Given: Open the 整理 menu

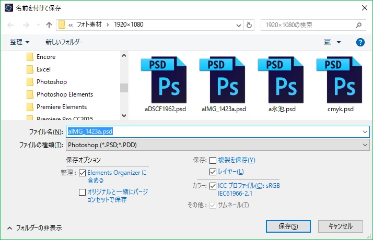Looking at the screenshot, I should 19,42.
